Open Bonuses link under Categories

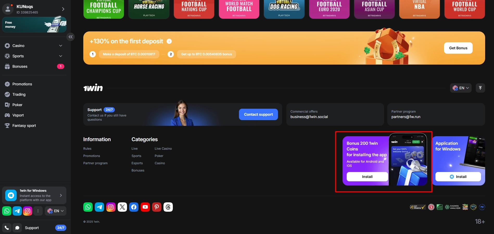tap(138, 170)
